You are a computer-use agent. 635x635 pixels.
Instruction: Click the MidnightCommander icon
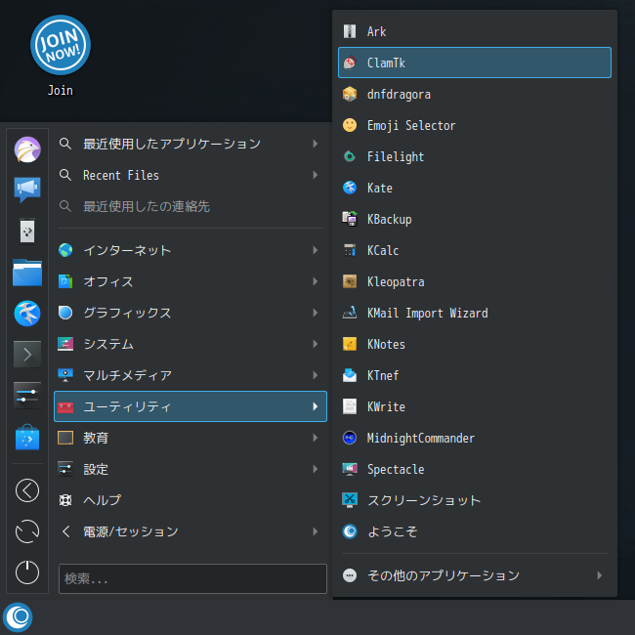(x=350, y=438)
